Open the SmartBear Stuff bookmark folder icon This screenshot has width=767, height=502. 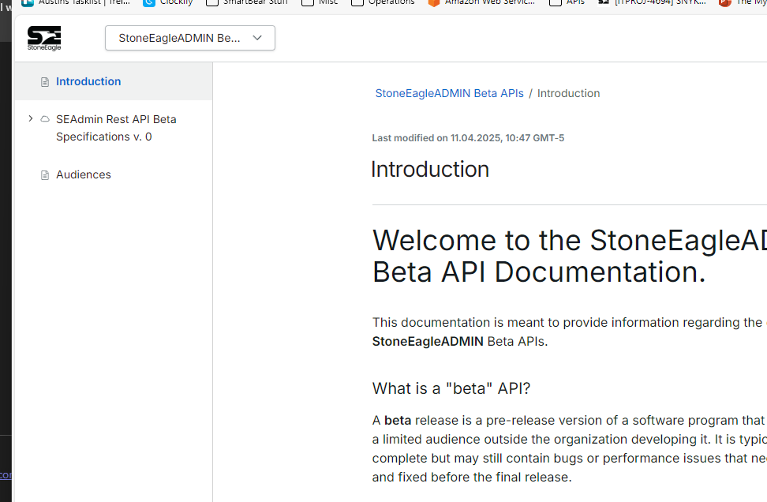[211, 2]
